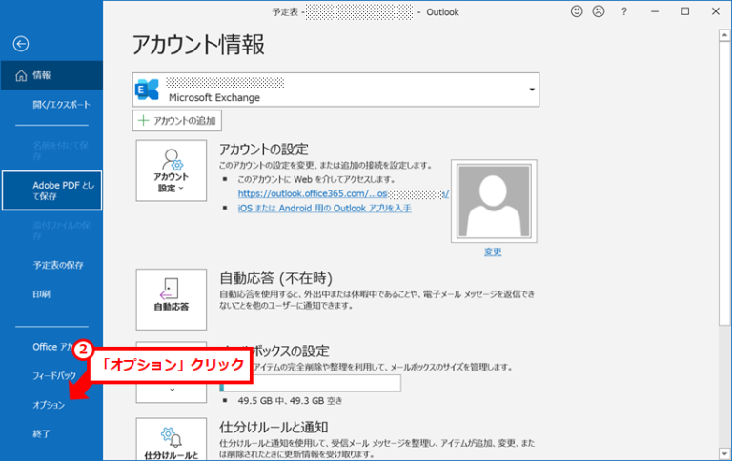The width and height of the screenshot is (732, 461).
Task: Select Adobe PDF として保存
Action: pyautogui.click(x=51, y=190)
